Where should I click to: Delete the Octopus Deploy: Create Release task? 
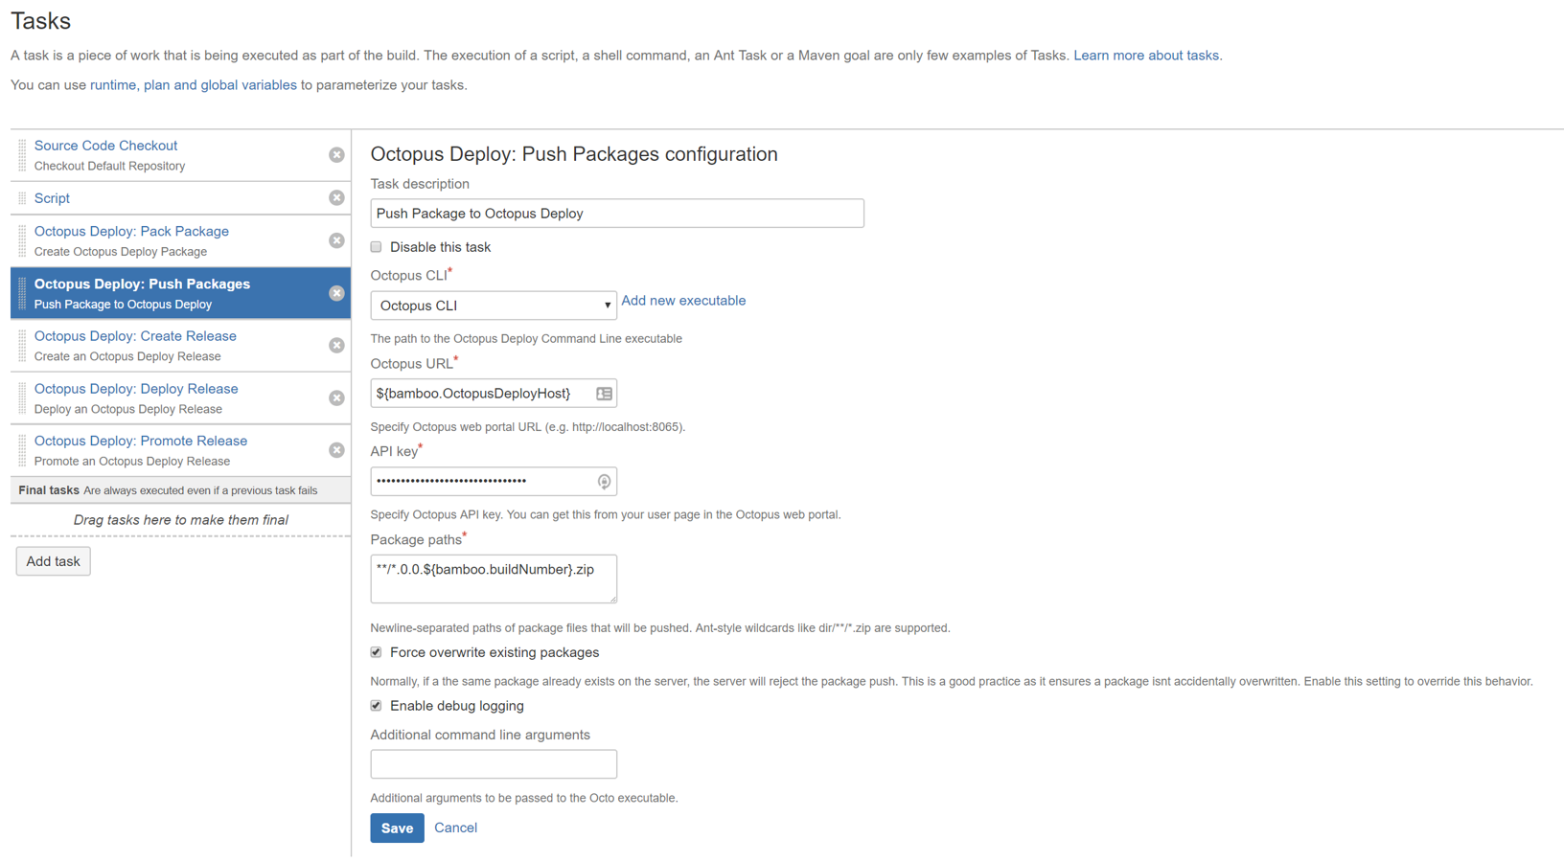point(336,345)
